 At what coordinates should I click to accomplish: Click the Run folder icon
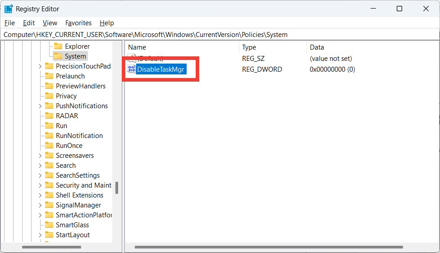click(49, 125)
